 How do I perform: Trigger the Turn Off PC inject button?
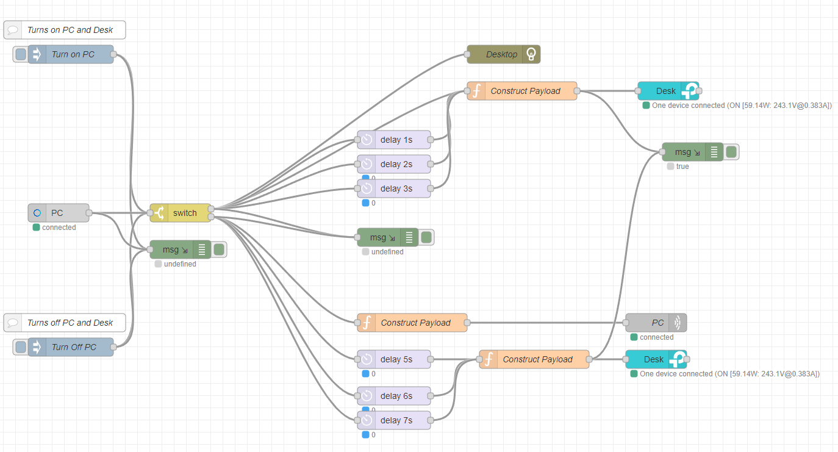21,347
